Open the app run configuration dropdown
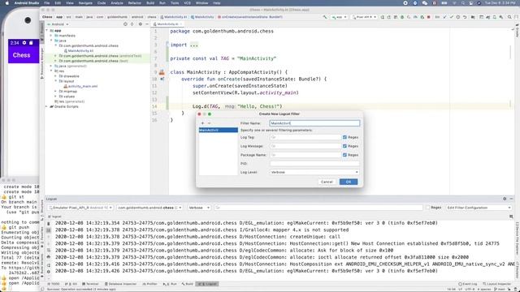Viewport: 520px width, 292px height. (x=340, y=17)
